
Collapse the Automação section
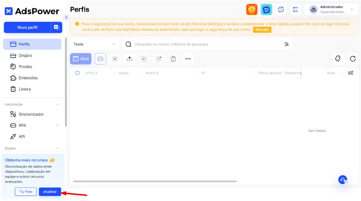(x=57, y=104)
